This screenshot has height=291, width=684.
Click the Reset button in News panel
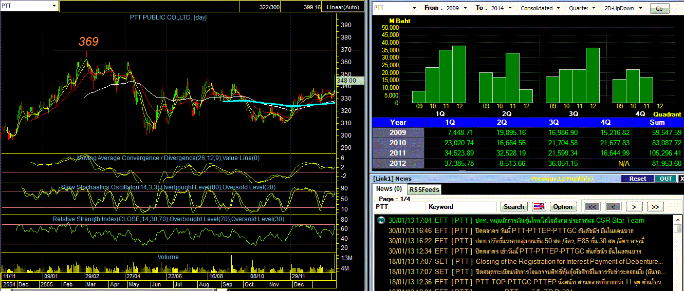(637, 179)
